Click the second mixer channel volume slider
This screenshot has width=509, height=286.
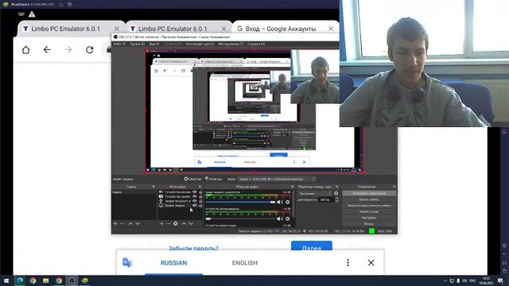click(x=240, y=218)
